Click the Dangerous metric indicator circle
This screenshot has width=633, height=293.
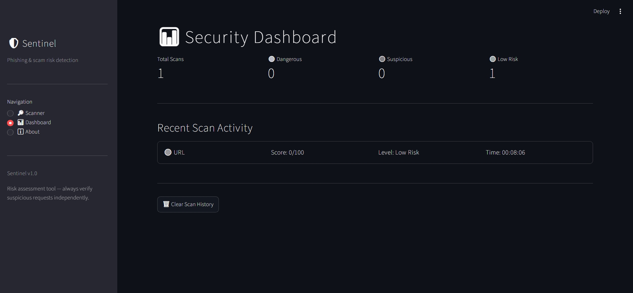click(x=272, y=59)
